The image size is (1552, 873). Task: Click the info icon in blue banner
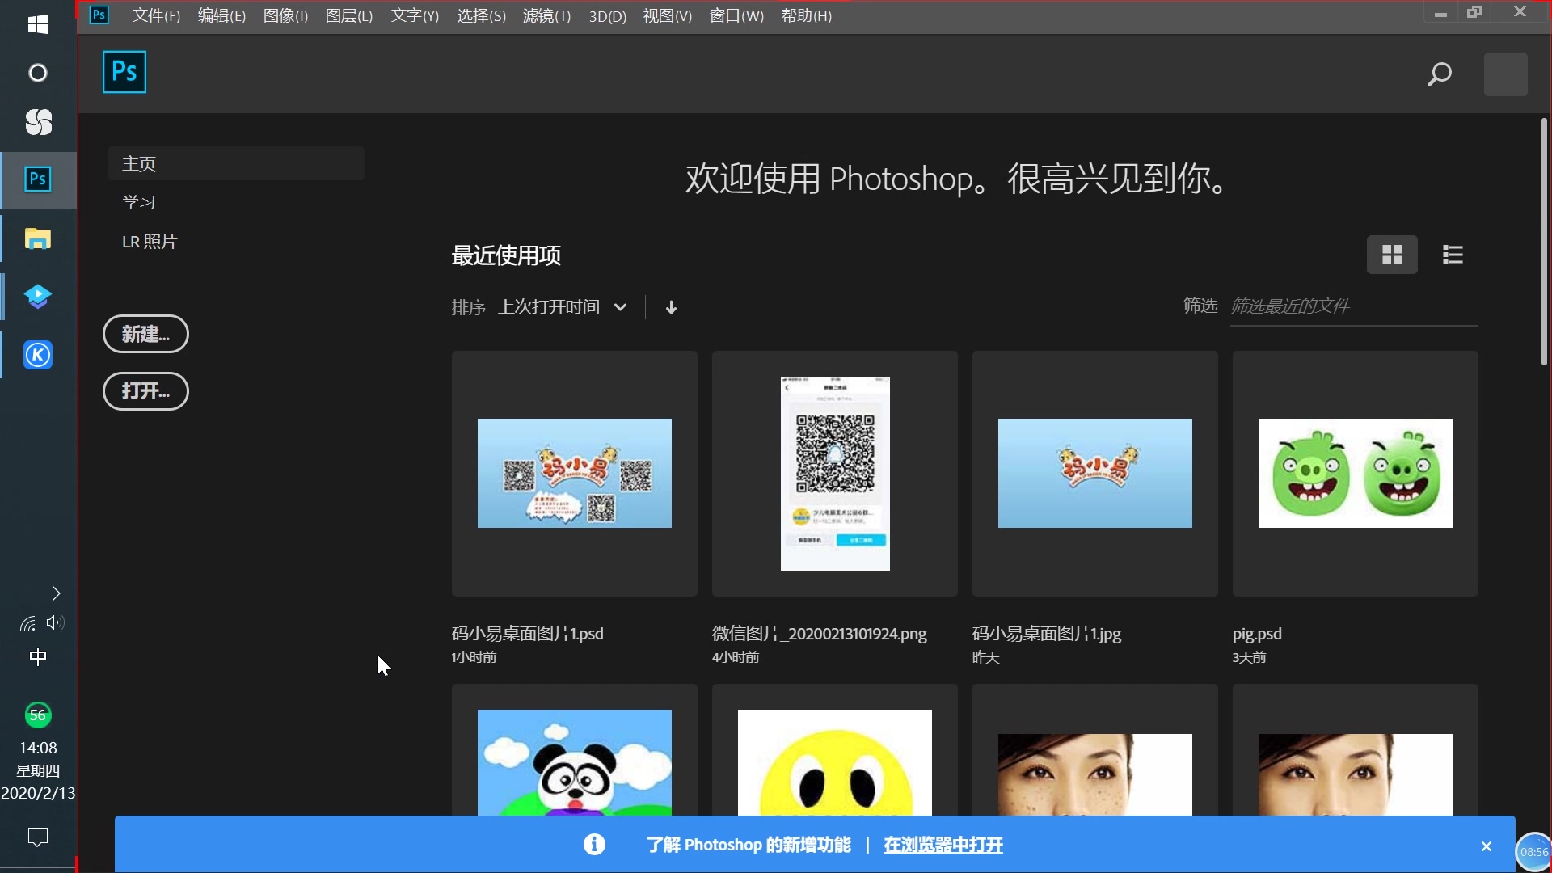pyautogui.click(x=594, y=845)
